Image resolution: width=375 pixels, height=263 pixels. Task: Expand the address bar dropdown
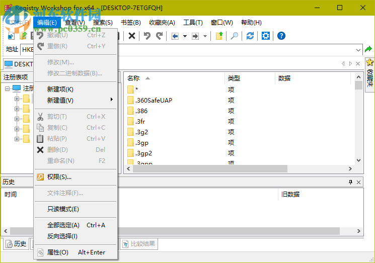click(x=358, y=50)
